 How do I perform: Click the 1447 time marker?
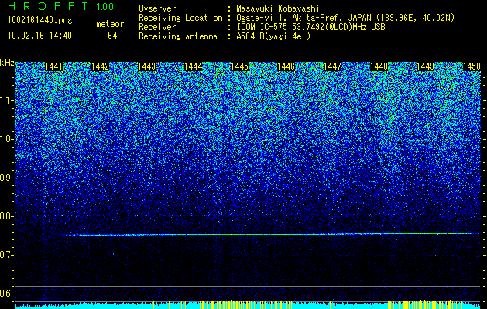click(x=333, y=66)
